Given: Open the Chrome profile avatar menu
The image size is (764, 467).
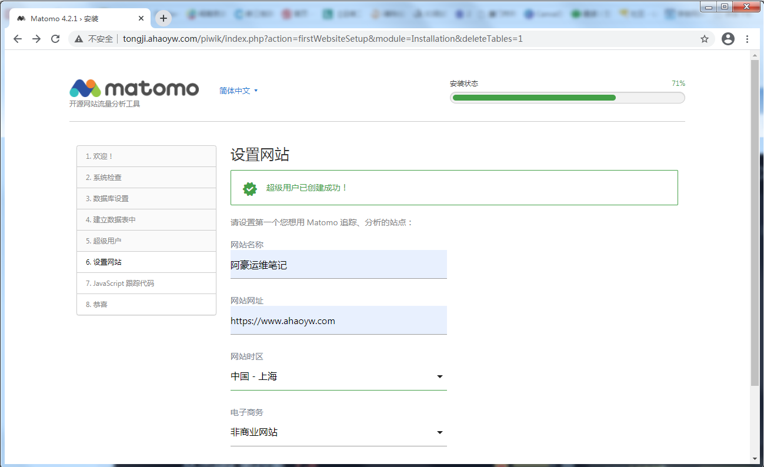Looking at the screenshot, I should click(728, 39).
